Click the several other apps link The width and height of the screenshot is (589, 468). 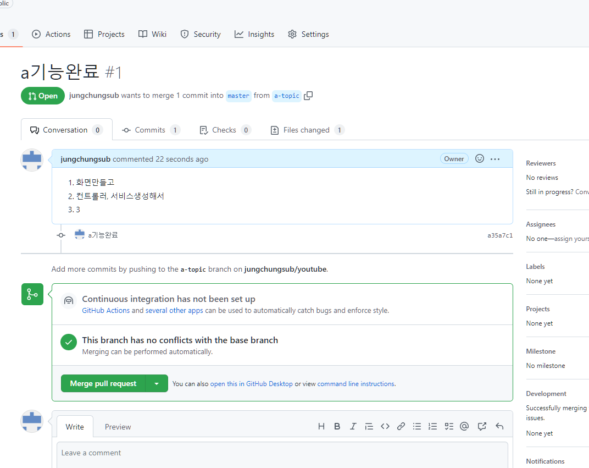click(174, 311)
